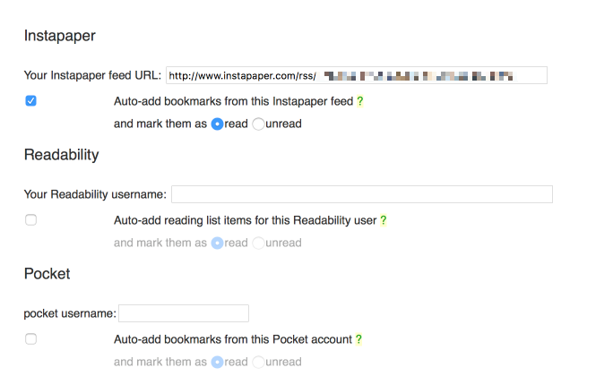613x376 pixels.
Task: Click 'Auto-add reading list items' Readability label
Action: (245, 220)
